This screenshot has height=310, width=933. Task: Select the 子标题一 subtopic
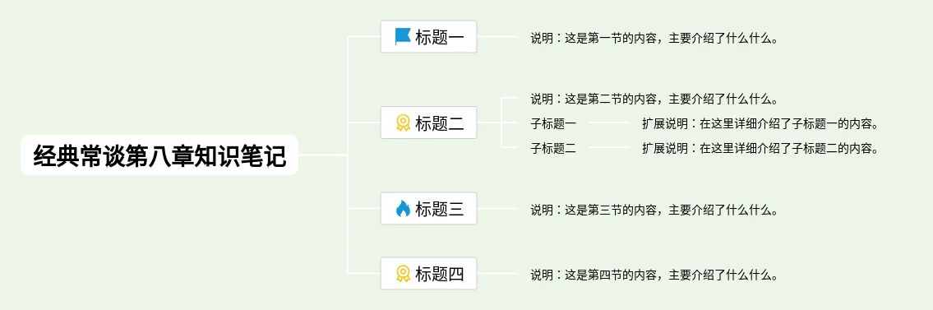pos(553,124)
